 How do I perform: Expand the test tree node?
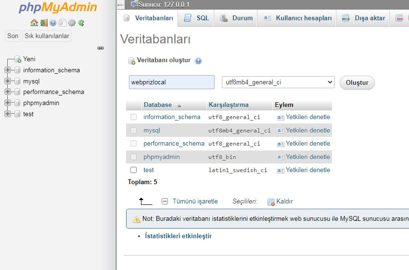[x=8, y=114]
